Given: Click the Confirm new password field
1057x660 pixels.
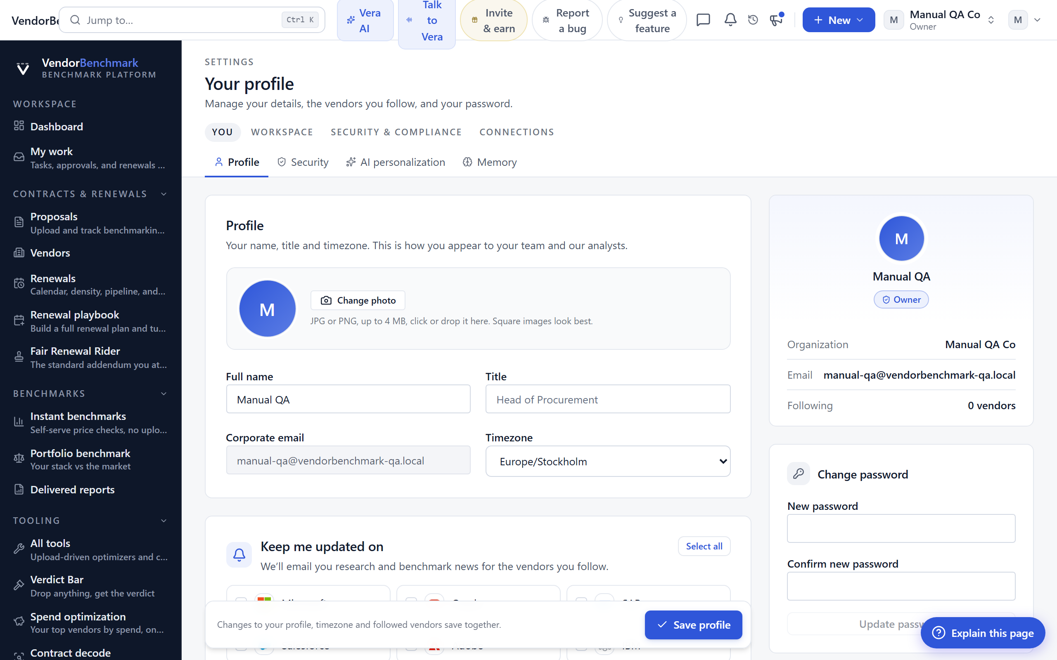Looking at the screenshot, I should 901,586.
